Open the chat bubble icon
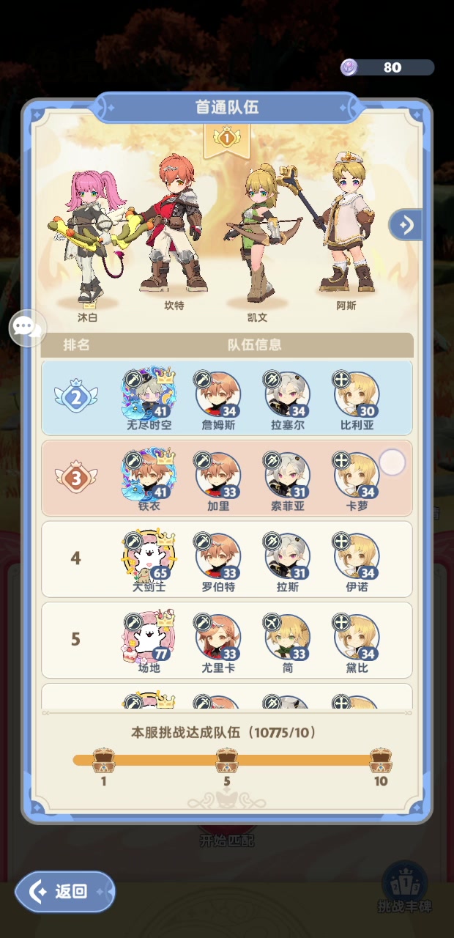454x938 pixels. click(28, 327)
